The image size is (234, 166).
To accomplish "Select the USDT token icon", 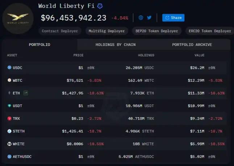I will [9, 106].
